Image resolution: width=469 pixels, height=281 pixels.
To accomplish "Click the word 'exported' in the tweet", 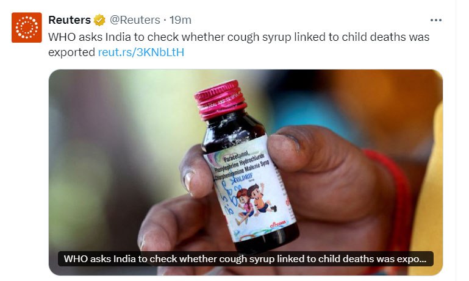I will (72, 52).
